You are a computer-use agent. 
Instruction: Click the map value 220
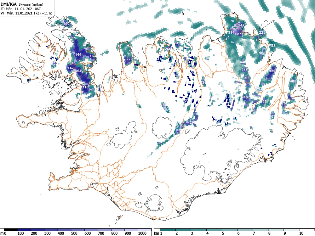[x=129, y=59]
